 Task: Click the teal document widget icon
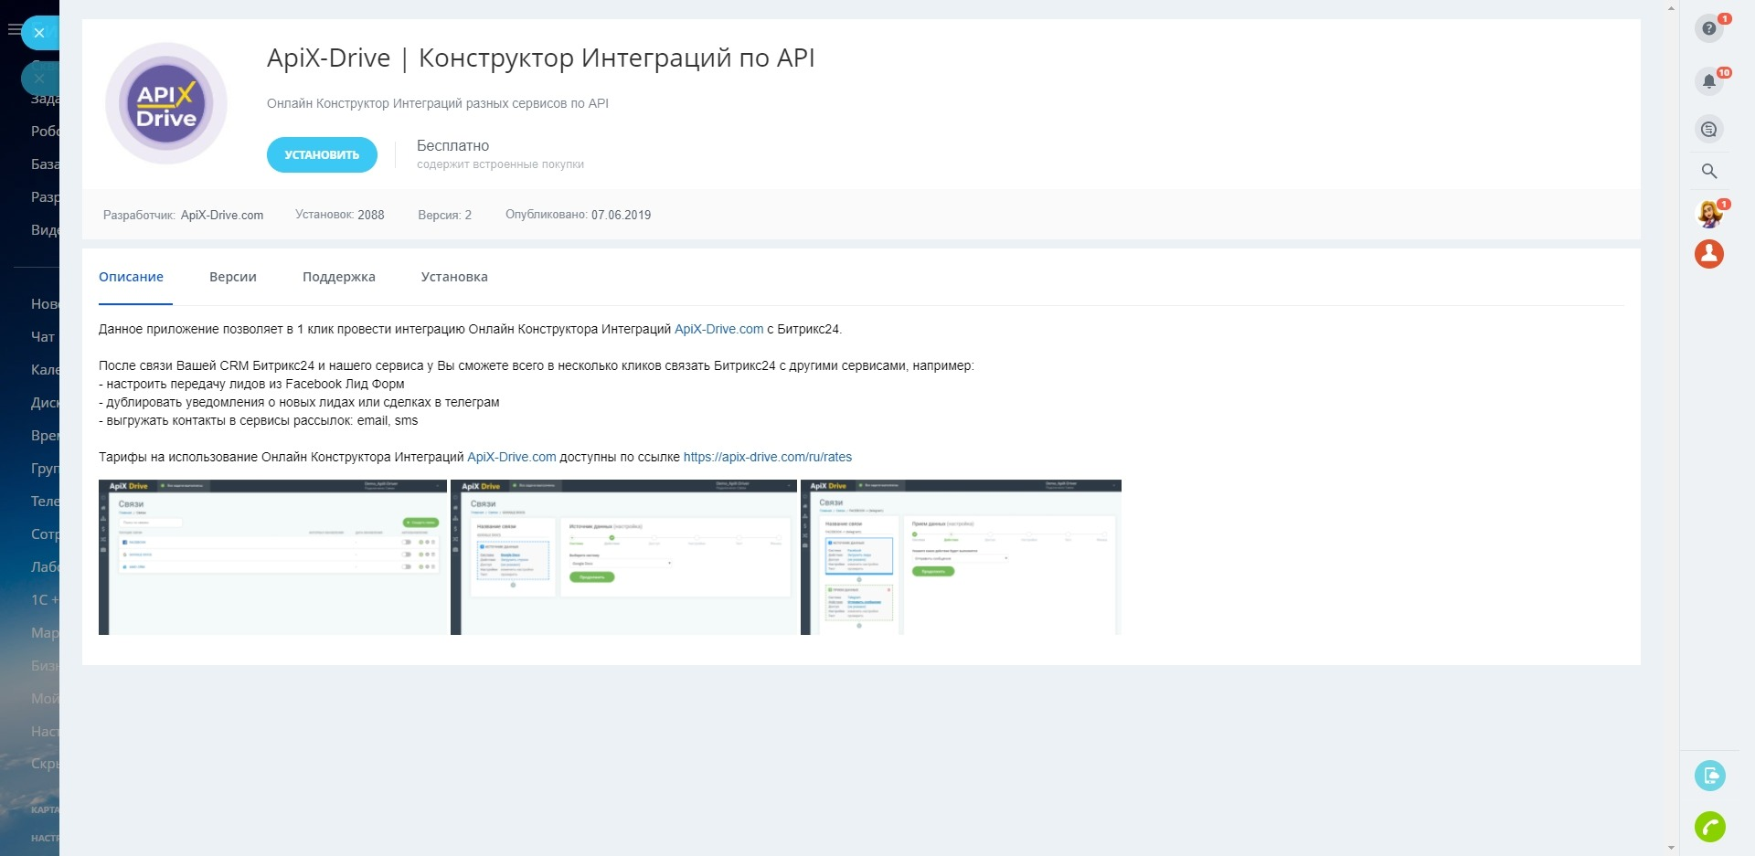click(x=1709, y=776)
